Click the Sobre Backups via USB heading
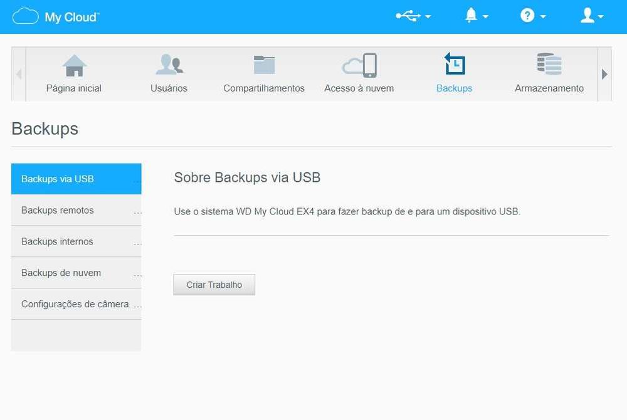The width and height of the screenshot is (627, 420). [x=247, y=177]
